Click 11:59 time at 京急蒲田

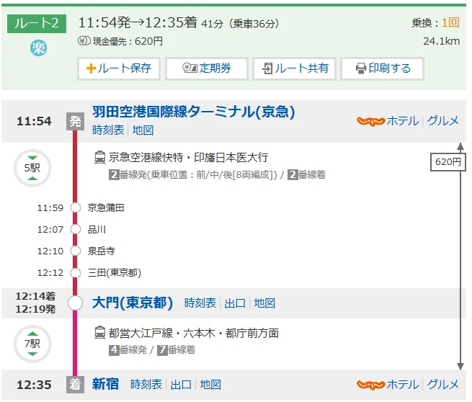click(x=50, y=208)
